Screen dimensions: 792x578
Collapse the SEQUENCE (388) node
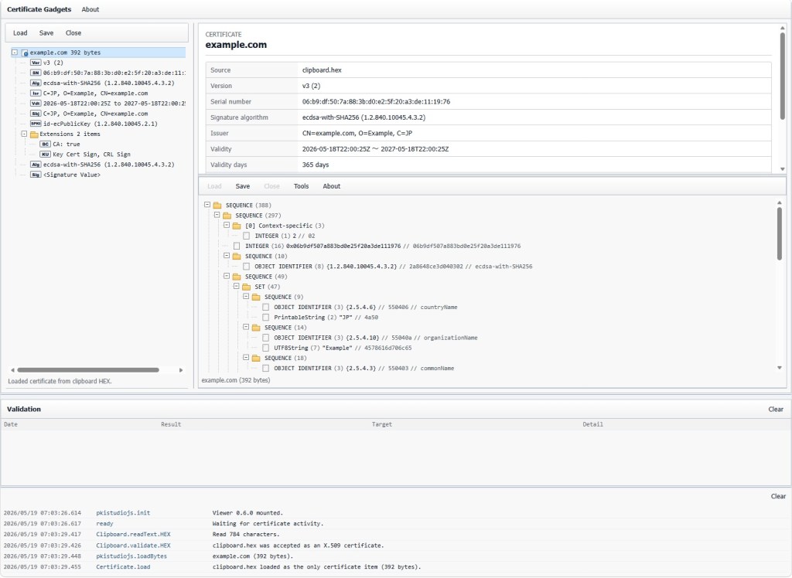click(207, 205)
